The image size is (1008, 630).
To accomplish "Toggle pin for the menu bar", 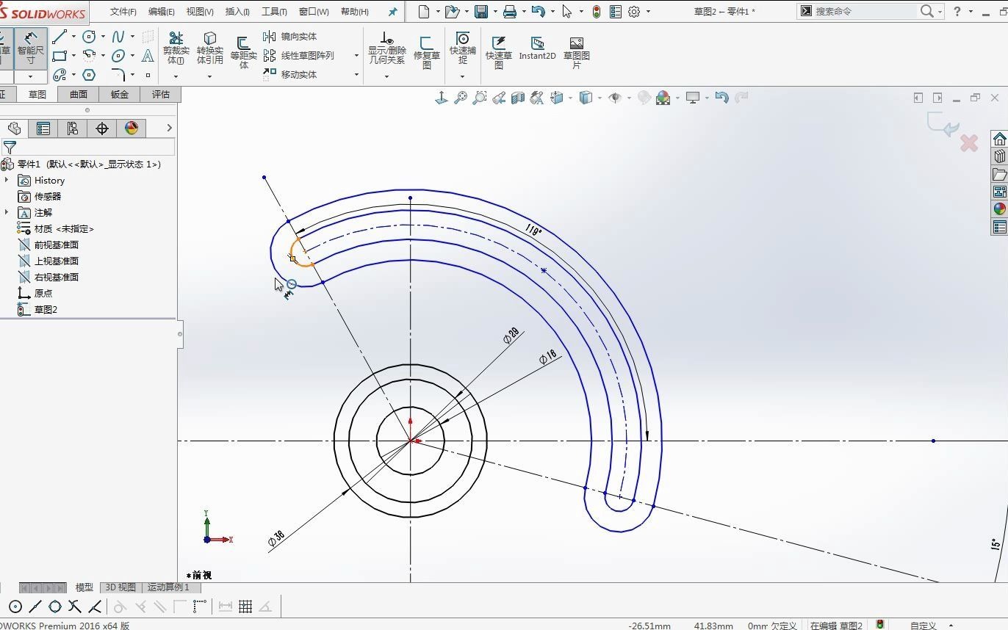I will point(392,12).
